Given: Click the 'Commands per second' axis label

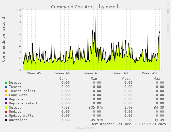Looking at the screenshot, I should click(x=3, y=39).
